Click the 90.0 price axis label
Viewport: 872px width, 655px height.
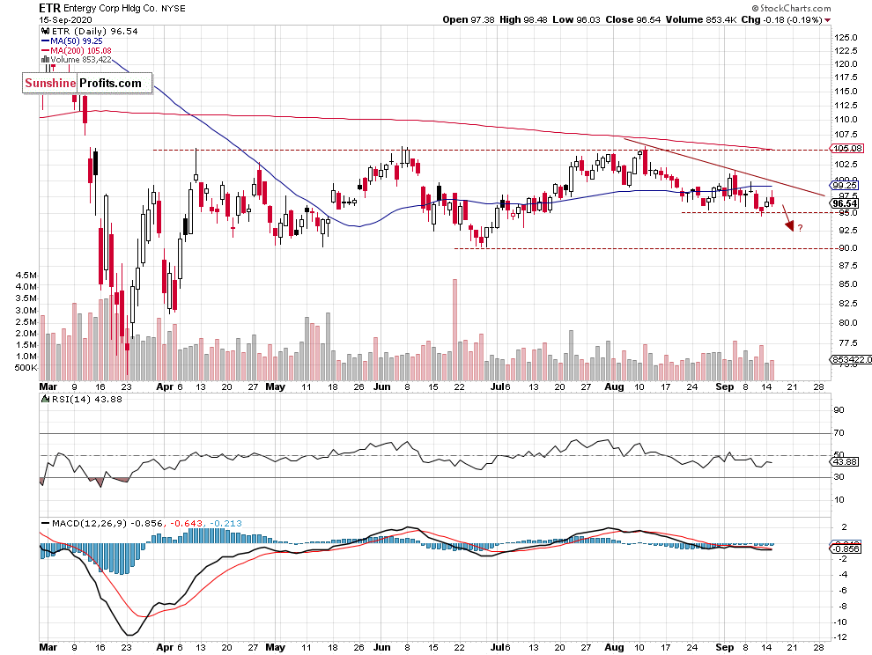[x=847, y=248]
